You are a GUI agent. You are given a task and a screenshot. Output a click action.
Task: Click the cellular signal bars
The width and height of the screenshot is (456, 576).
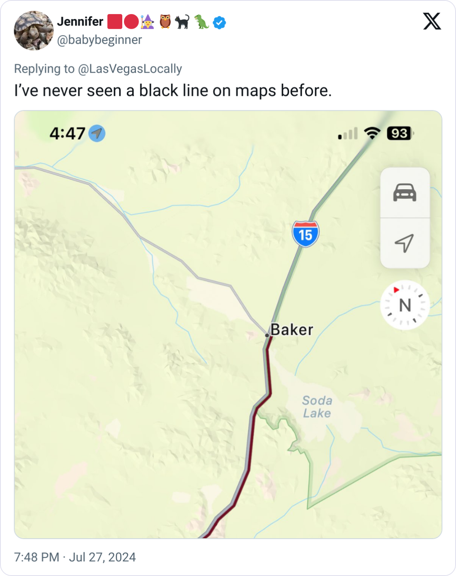pyautogui.click(x=348, y=134)
